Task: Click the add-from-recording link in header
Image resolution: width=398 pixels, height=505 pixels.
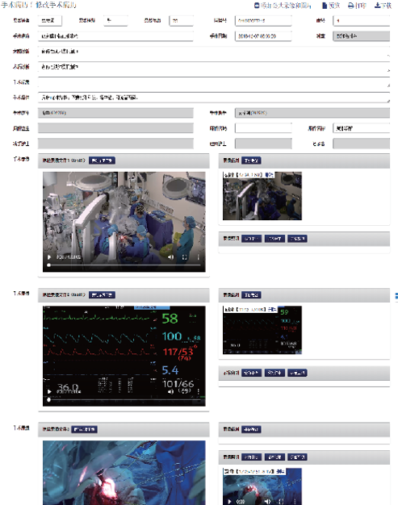Action: pos(283,6)
